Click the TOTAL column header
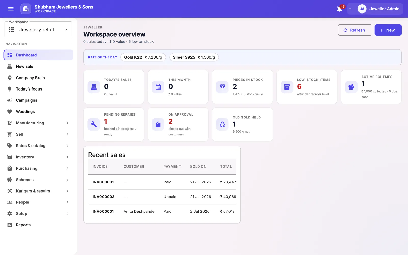Viewport: 408px width, 255px height. (226, 167)
